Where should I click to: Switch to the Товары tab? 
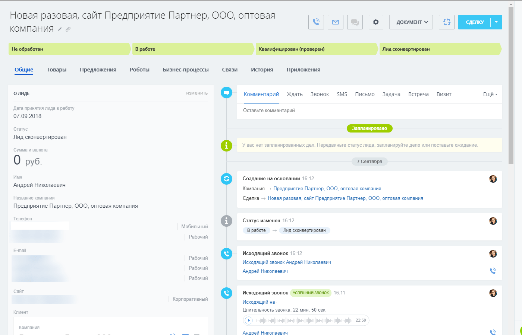pos(56,69)
